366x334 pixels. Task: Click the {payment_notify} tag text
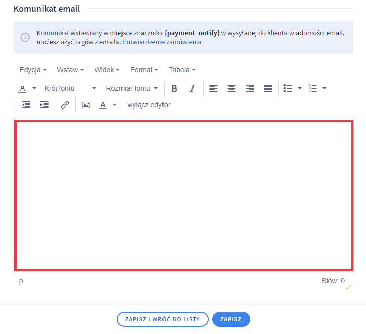point(192,33)
